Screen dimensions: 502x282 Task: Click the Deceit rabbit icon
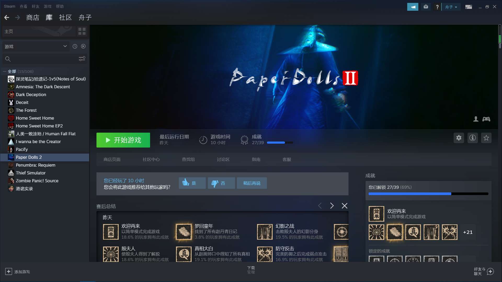(11, 102)
